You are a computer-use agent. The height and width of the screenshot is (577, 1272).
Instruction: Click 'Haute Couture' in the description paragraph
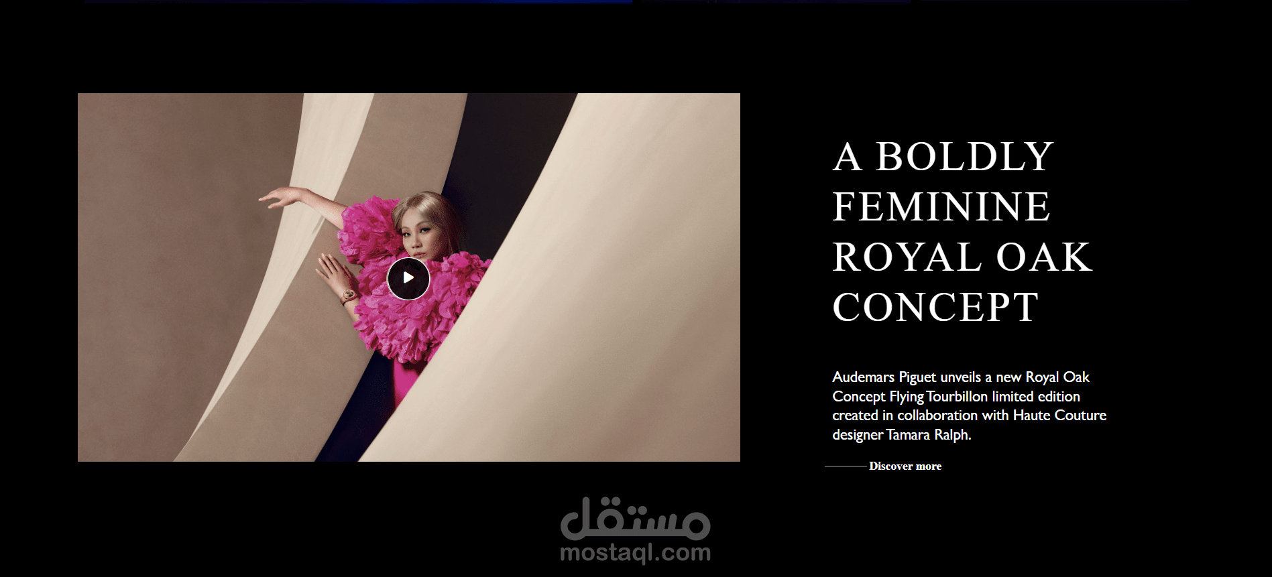[x=1059, y=415]
